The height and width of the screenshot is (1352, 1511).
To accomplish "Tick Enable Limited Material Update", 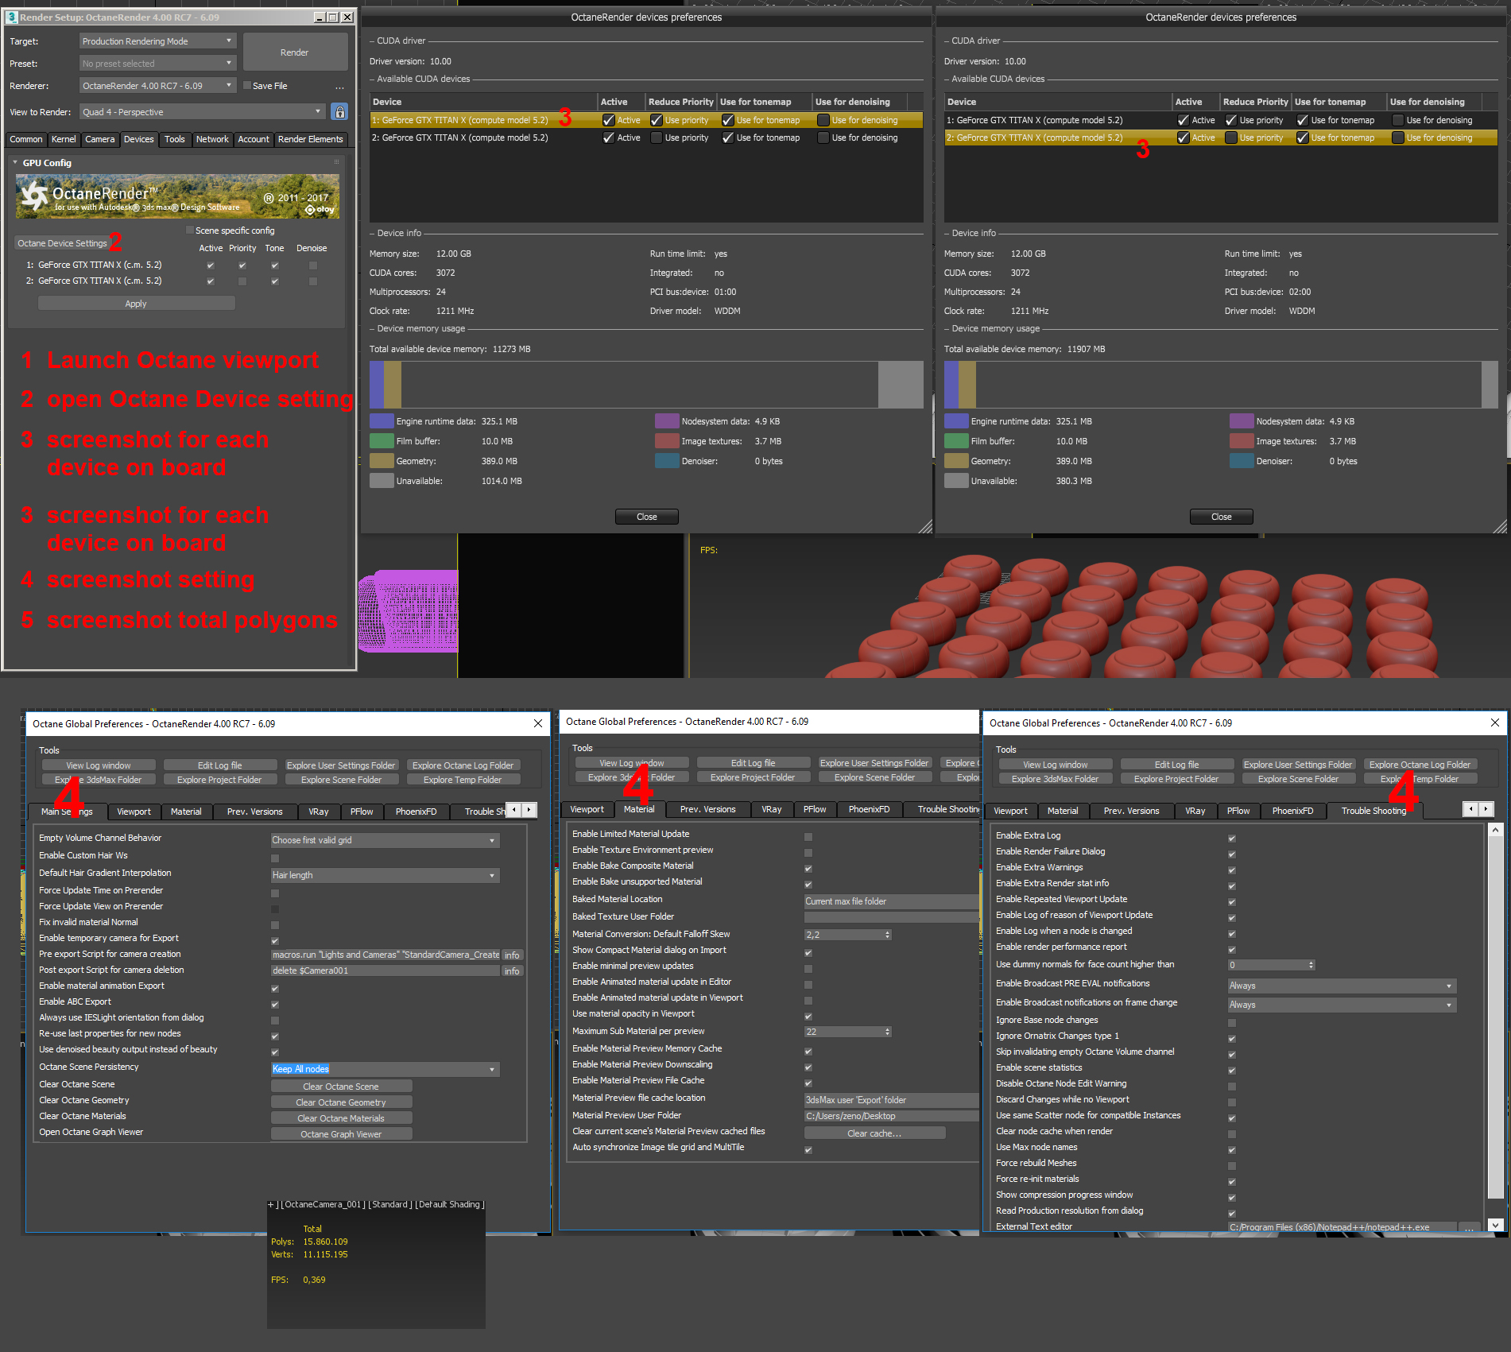I will 808,837.
